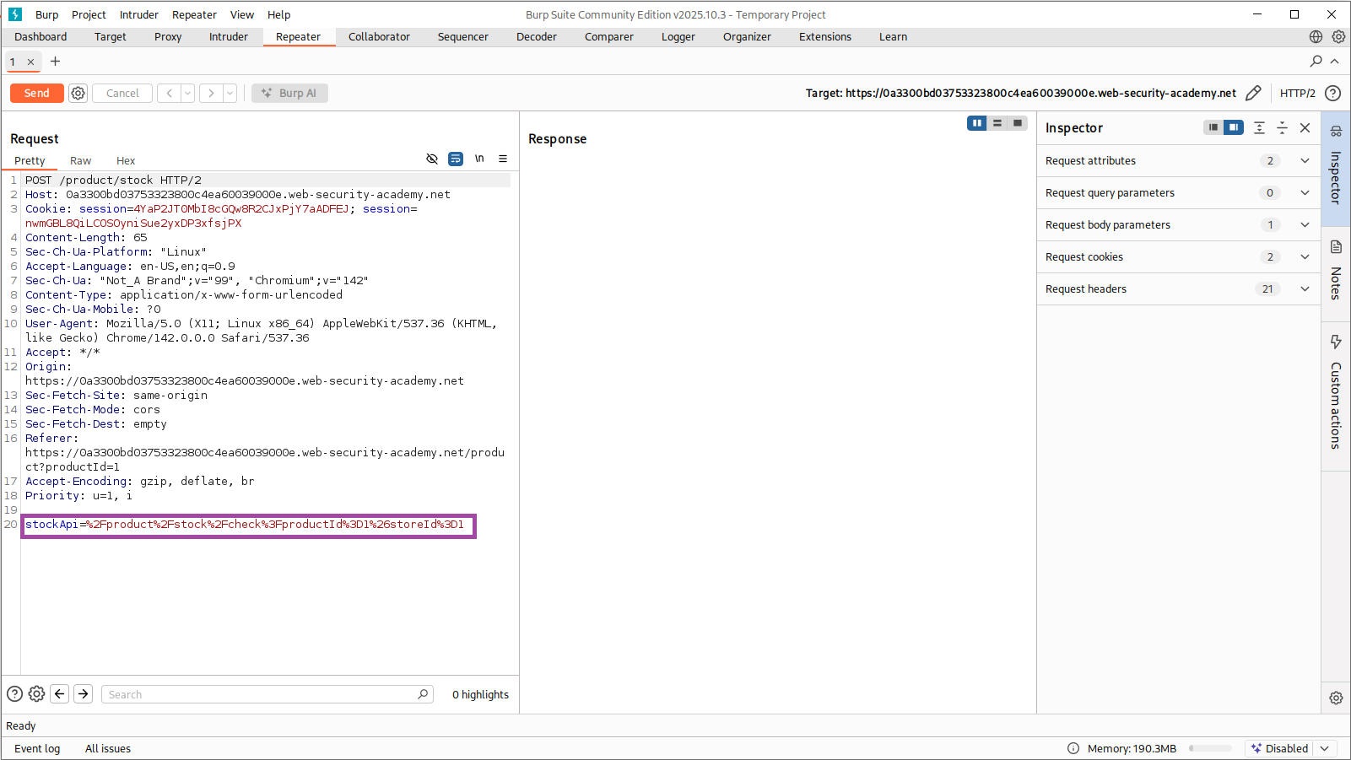Expand Request cookies section
The image size is (1351, 760).
[x=1305, y=257]
